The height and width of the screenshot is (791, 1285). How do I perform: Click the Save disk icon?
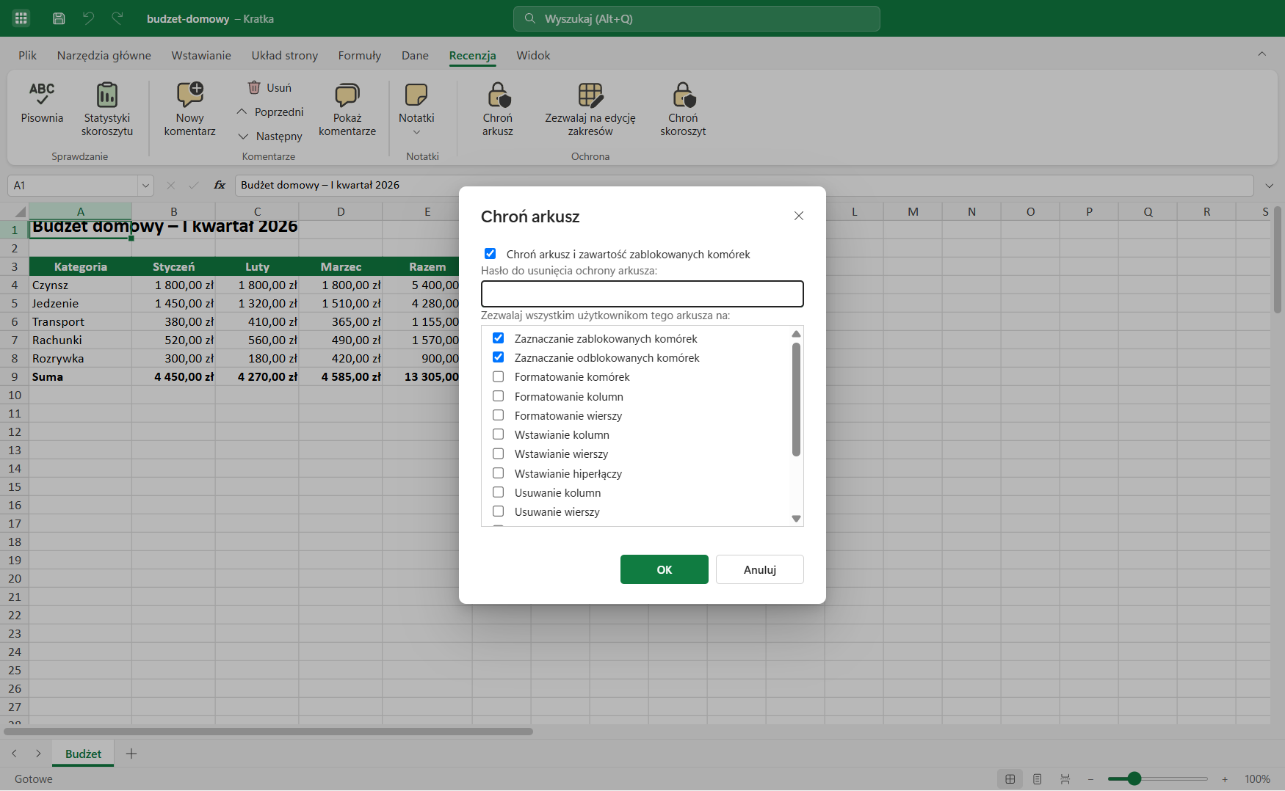coord(59,18)
